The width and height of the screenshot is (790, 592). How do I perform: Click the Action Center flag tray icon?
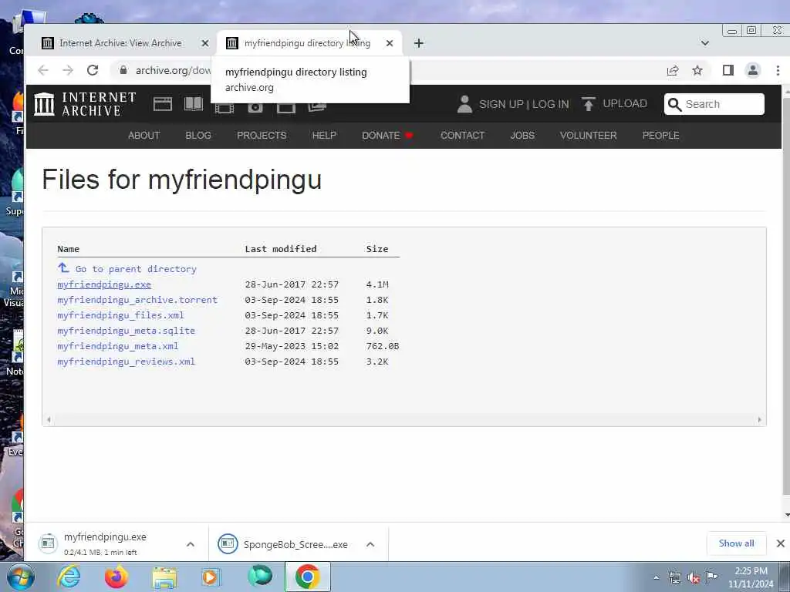coord(712,577)
